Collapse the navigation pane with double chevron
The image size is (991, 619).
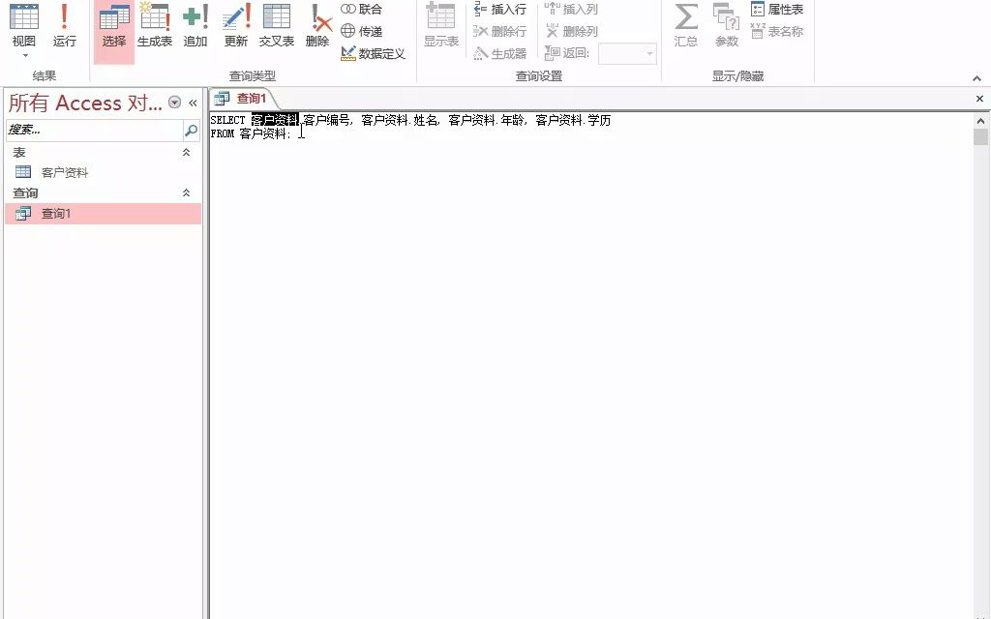pyautogui.click(x=193, y=103)
